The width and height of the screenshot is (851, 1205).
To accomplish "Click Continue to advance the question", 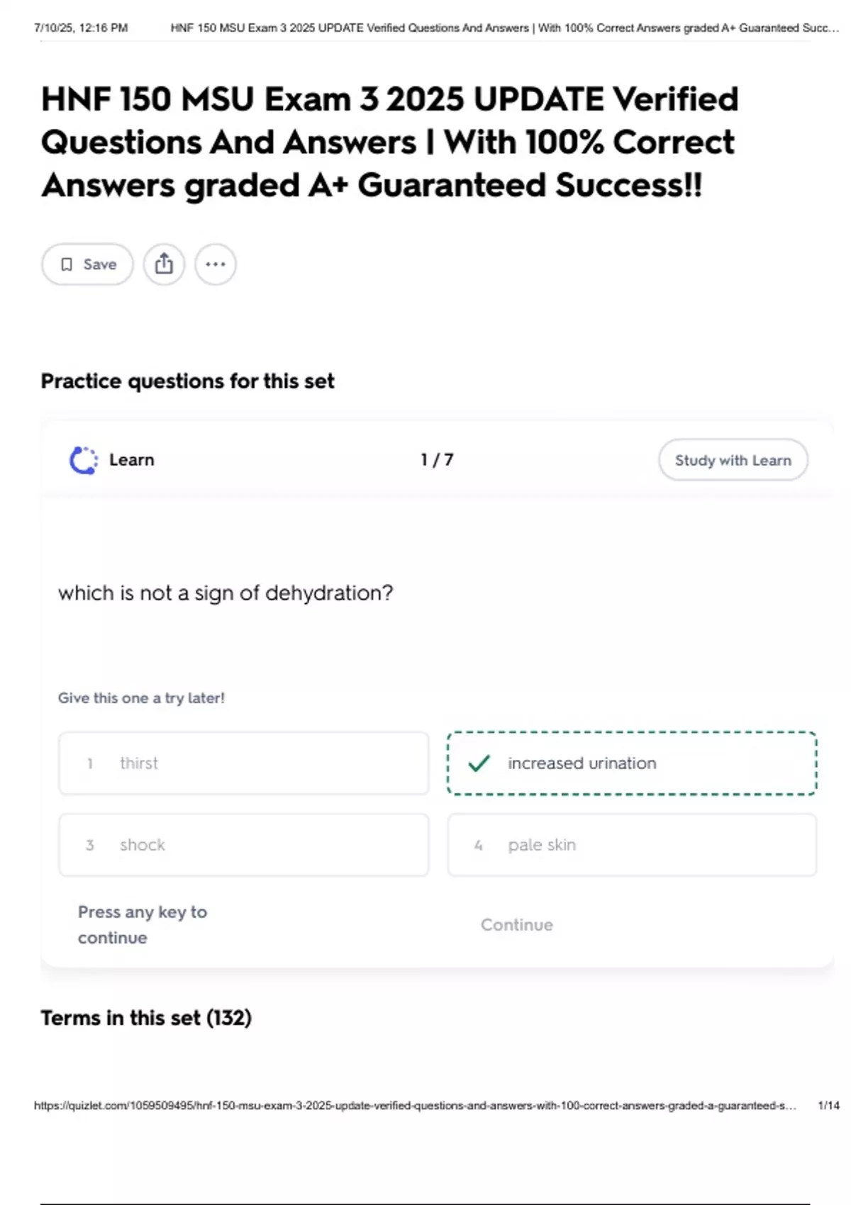I will (x=516, y=925).
